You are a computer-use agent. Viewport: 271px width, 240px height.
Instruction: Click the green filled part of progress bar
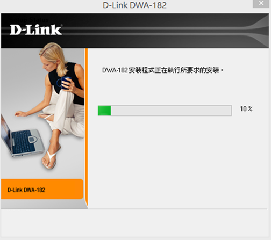(x=104, y=111)
